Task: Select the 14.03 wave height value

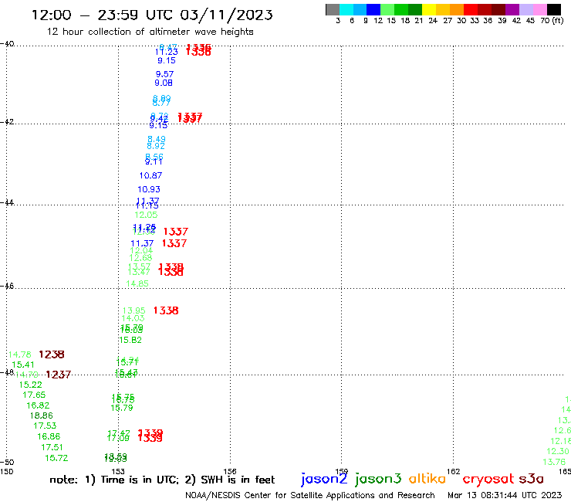Action: 133,318
